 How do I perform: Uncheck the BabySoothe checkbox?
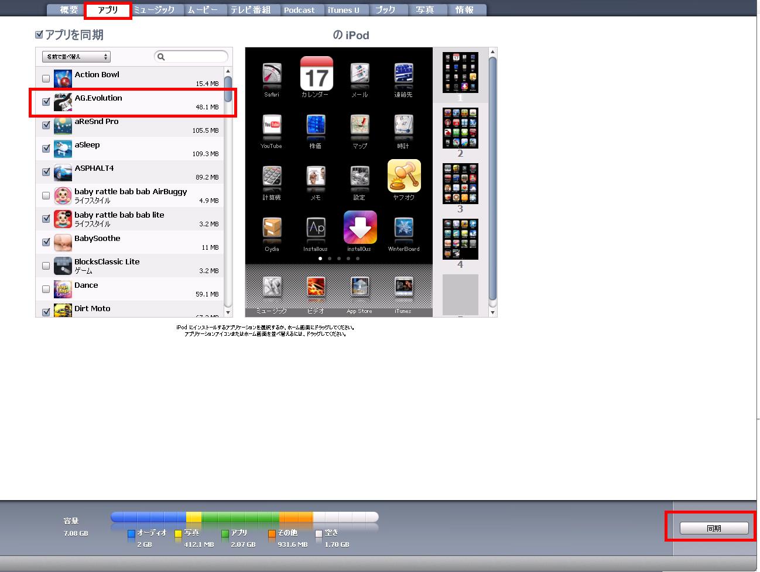click(x=46, y=242)
